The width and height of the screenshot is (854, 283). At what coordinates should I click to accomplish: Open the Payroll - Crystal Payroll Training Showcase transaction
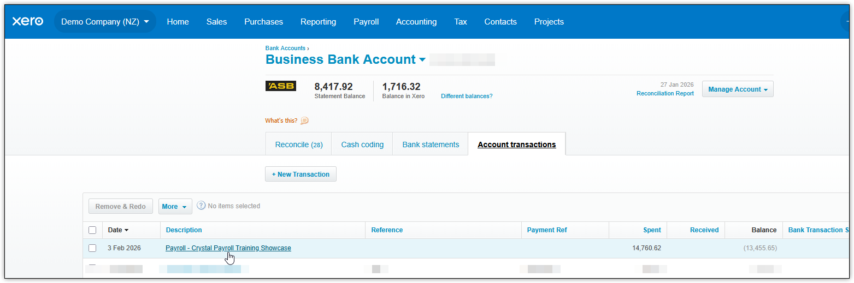click(x=228, y=248)
